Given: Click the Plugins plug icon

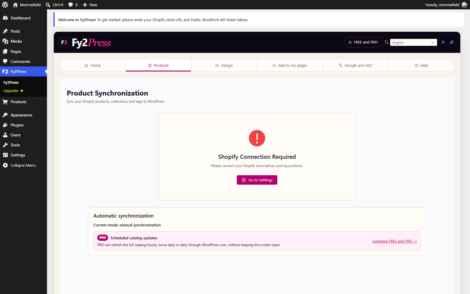Looking at the screenshot, I should point(5,125).
